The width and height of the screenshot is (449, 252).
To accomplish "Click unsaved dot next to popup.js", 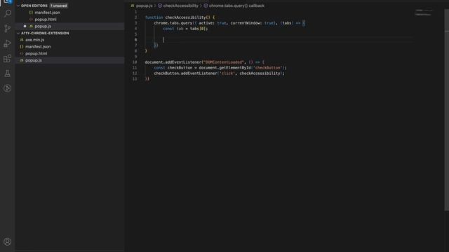I will click(x=25, y=27).
